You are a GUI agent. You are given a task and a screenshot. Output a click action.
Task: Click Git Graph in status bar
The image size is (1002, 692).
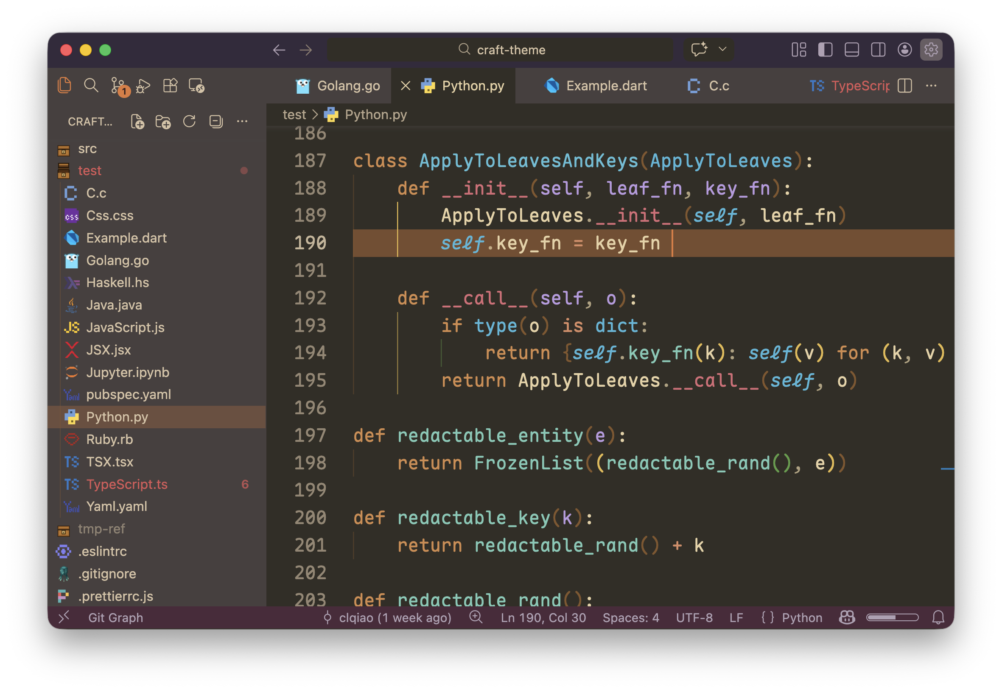[115, 617]
